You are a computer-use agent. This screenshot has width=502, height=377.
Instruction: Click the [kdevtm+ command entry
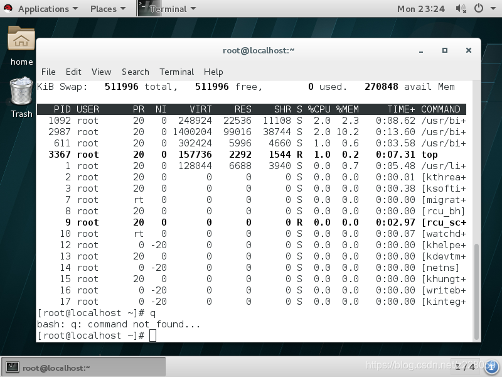444,256
